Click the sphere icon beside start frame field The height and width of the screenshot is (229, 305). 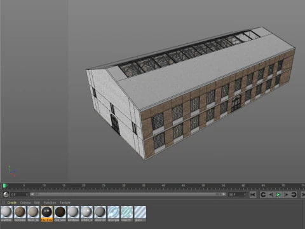6,195
